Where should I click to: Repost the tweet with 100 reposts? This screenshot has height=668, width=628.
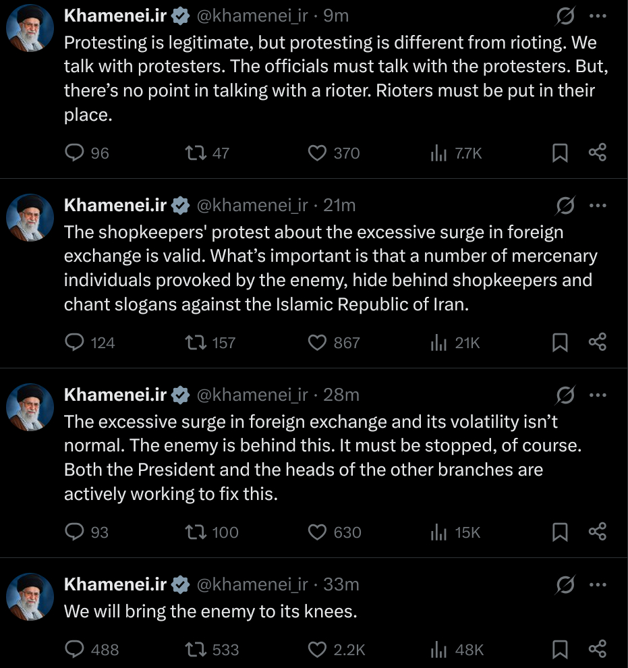[x=195, y=532]
